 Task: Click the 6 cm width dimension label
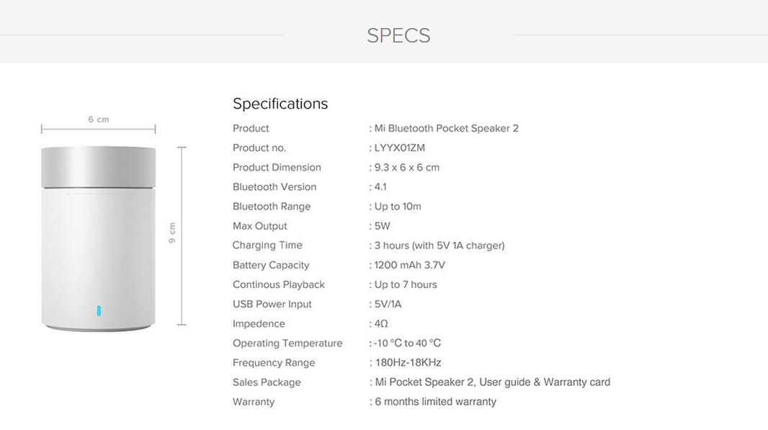pos(99,120)
